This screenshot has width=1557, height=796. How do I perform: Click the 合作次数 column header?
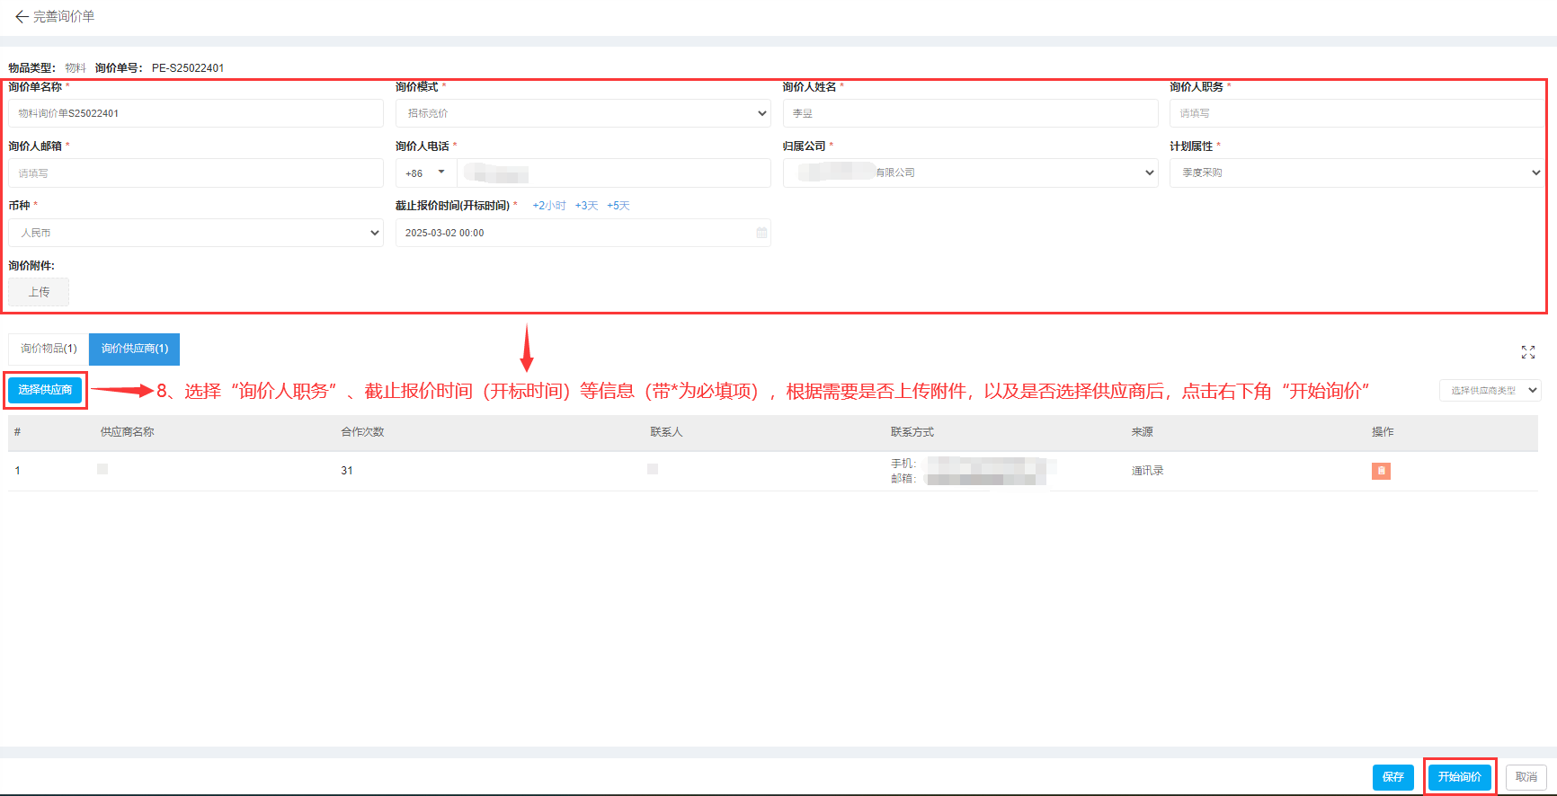click(x=362, y=432)
